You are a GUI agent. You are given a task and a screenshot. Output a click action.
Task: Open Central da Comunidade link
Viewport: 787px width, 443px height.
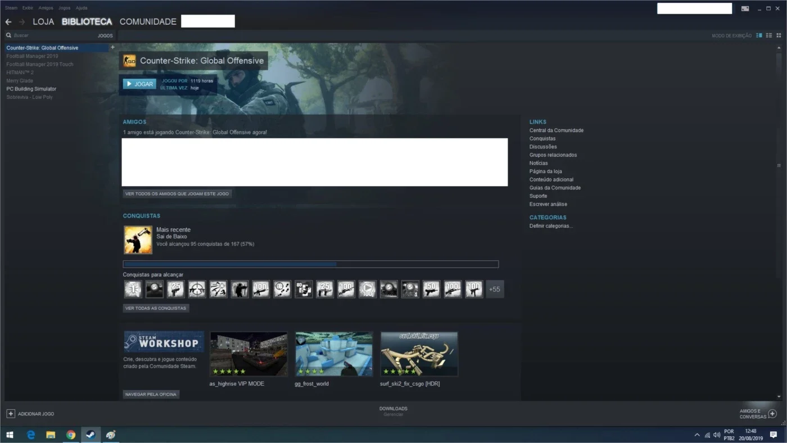(x=557, y=130)
